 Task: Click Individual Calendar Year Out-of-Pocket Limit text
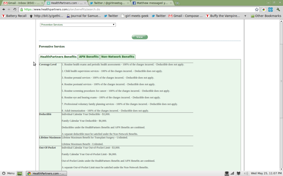pos(91,148)
